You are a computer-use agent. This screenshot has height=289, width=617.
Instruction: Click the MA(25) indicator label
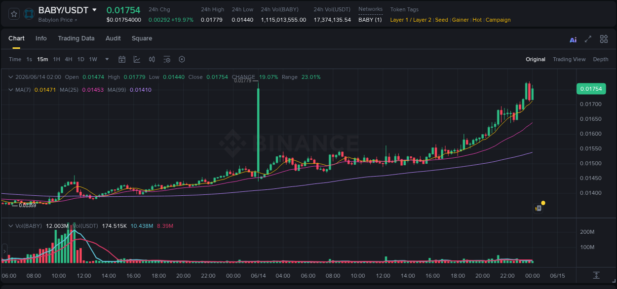pyautogui.click(x=70, y=90)
